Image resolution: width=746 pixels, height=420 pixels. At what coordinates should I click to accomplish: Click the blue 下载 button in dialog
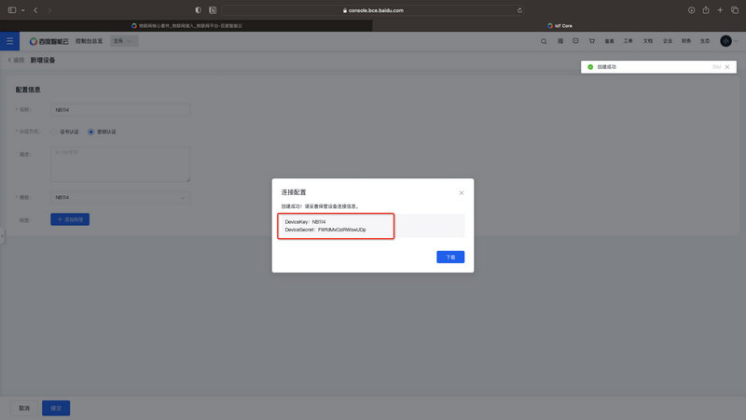pyautogui.click(x=450, y=257)
